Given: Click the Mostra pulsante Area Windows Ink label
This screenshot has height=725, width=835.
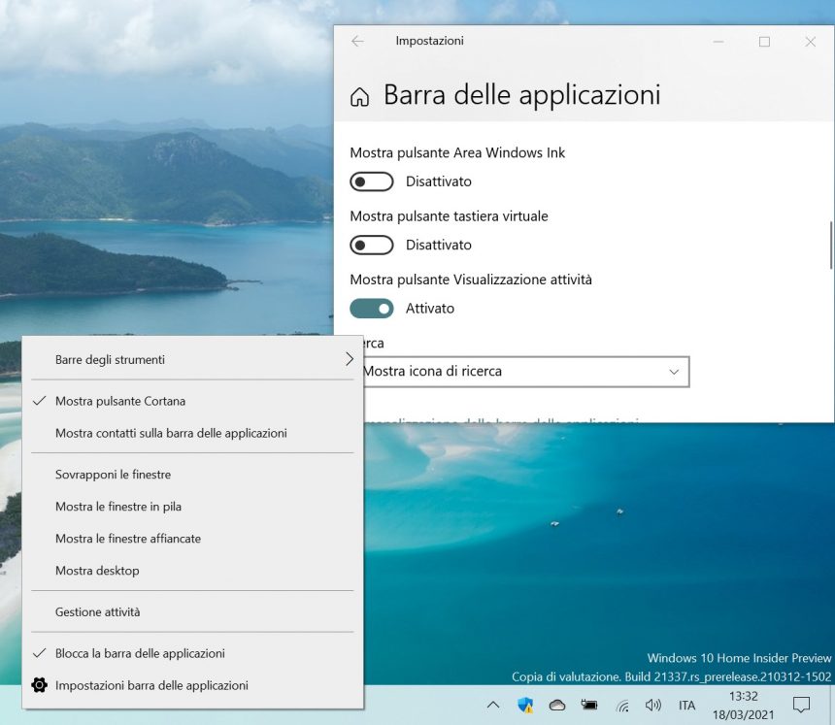Looking at the screenshot, I should pos(457,152).
